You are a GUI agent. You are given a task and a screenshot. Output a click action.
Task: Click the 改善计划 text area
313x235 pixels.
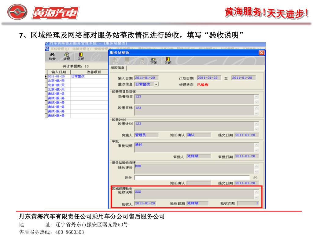point(194,126)
